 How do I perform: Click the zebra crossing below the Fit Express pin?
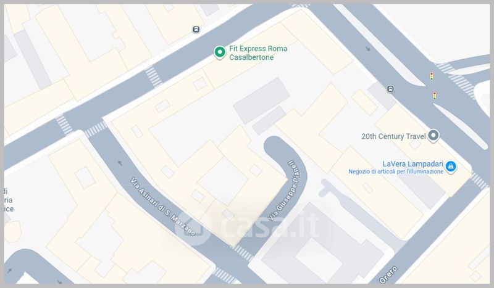pyautogui.click(x=153, y=76)
